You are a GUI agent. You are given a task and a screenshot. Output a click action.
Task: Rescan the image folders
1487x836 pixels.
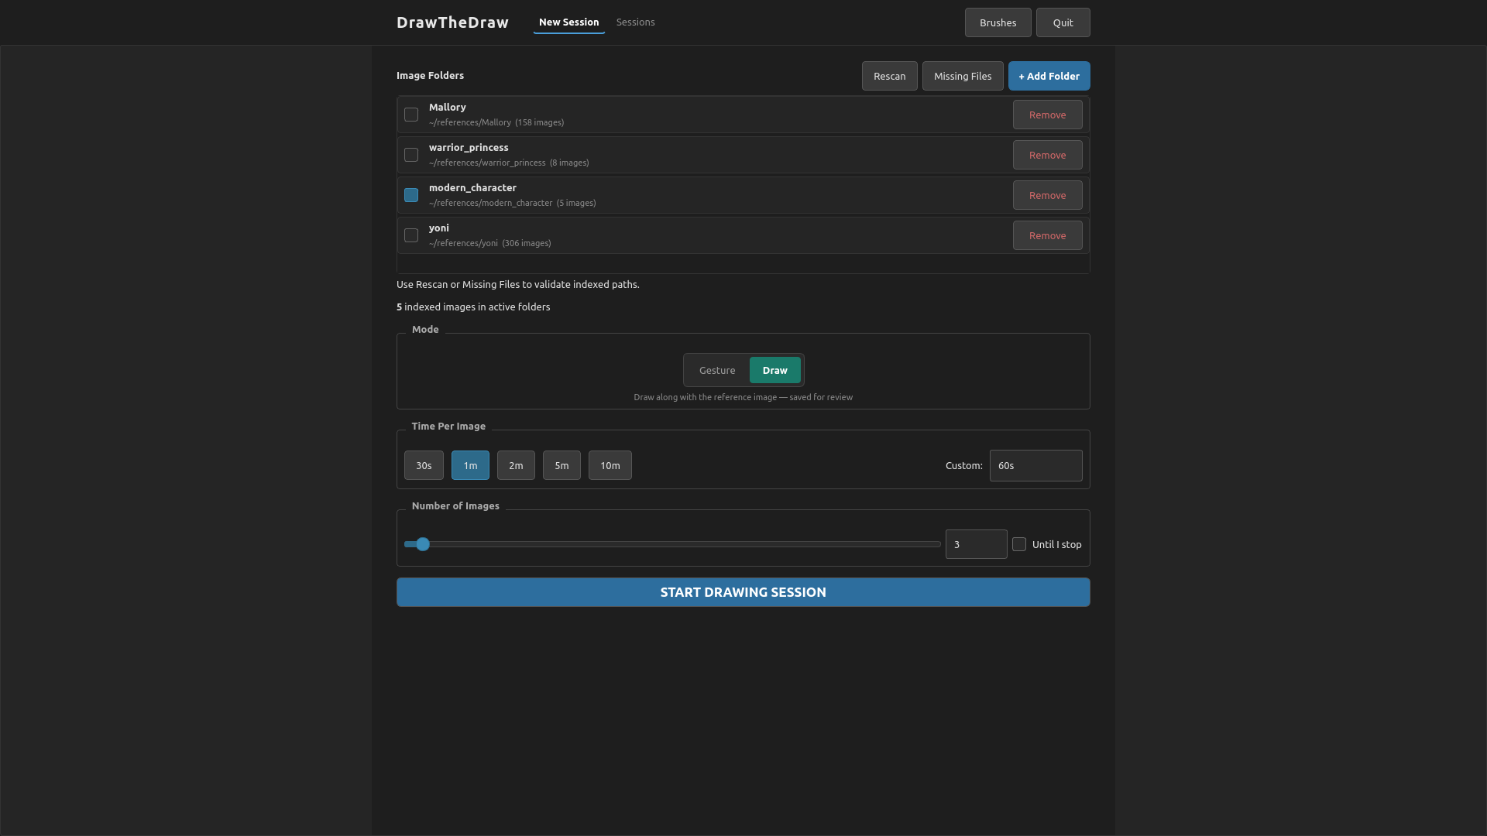[x=889, y=76]
